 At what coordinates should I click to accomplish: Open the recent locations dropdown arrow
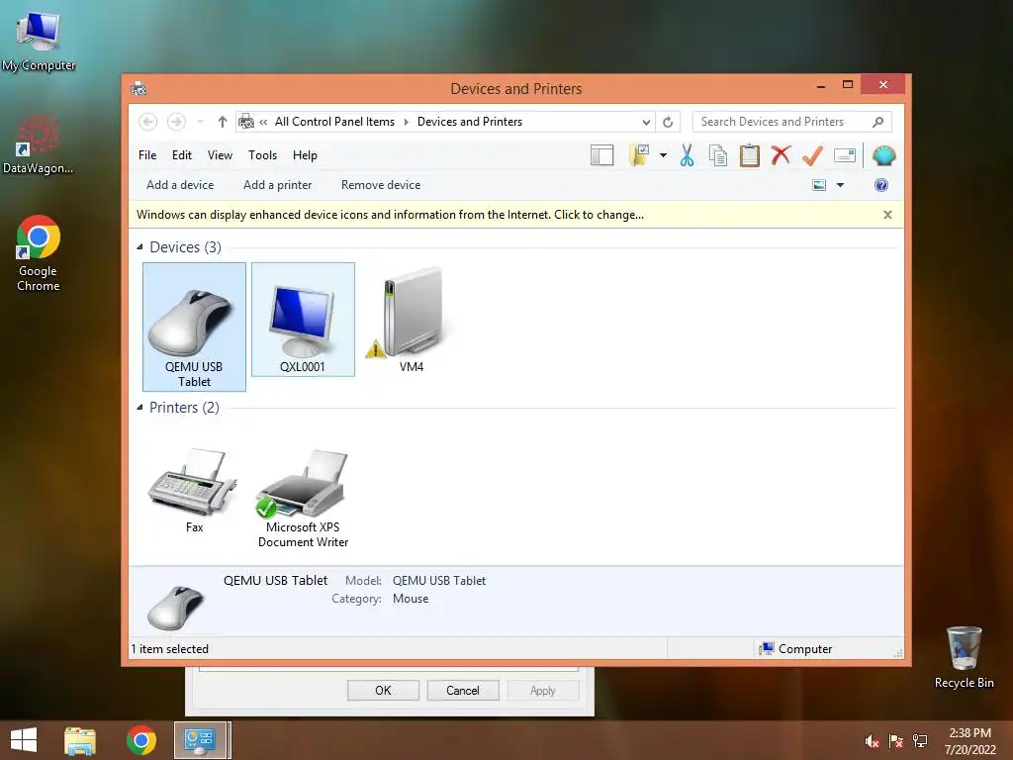coord(200,122)
